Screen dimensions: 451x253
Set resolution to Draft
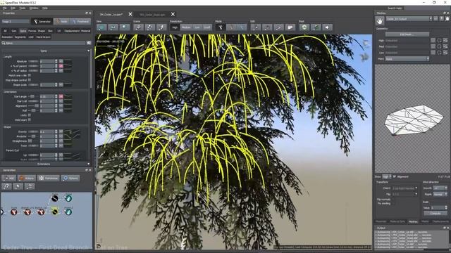pyautogui.click(x=206, y=27)
